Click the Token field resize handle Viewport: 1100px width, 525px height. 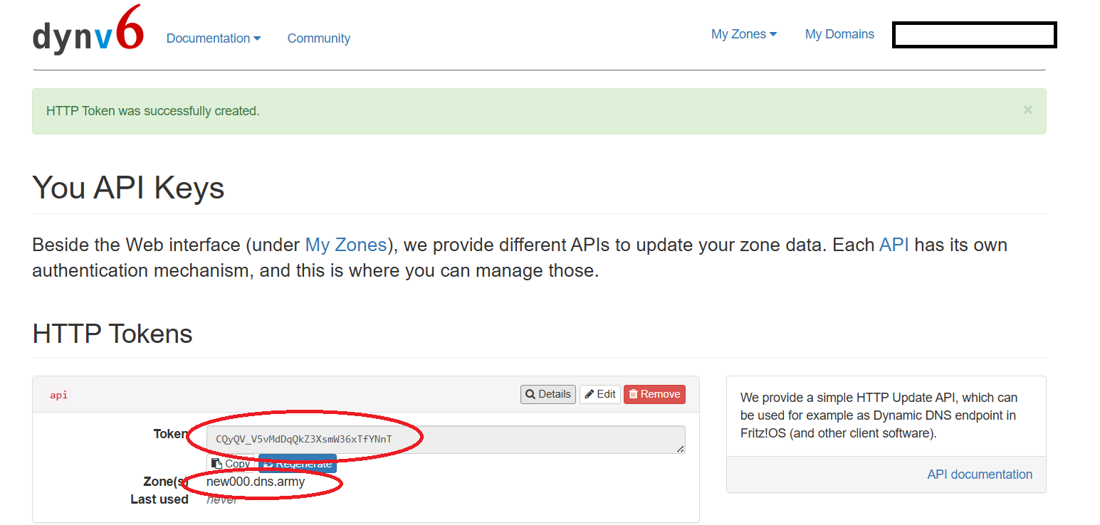[680, 449]
